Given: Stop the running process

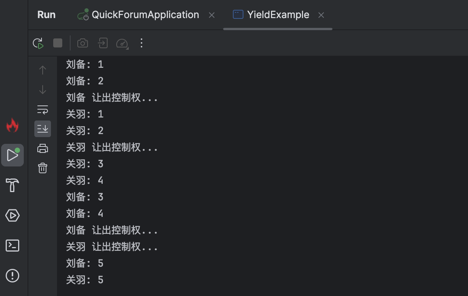Looking at the screenshot, I should (x=58, y=43).
